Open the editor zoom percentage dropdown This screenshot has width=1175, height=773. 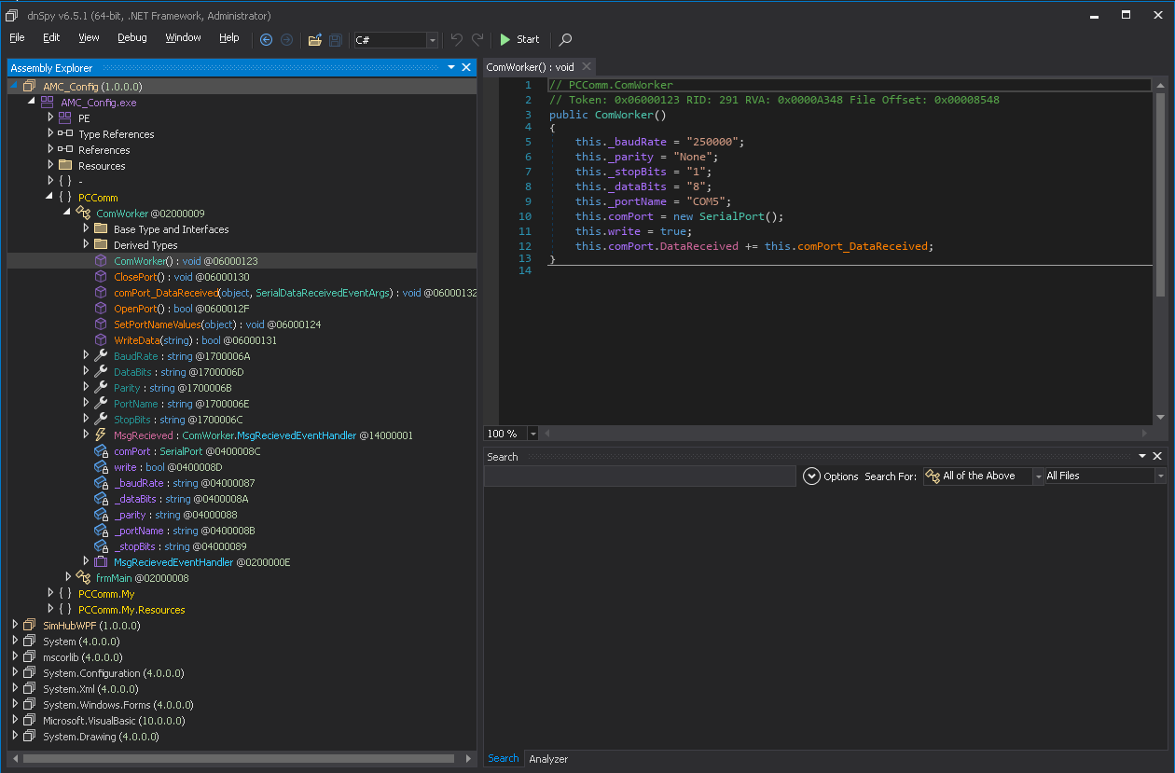coord(532,433)
